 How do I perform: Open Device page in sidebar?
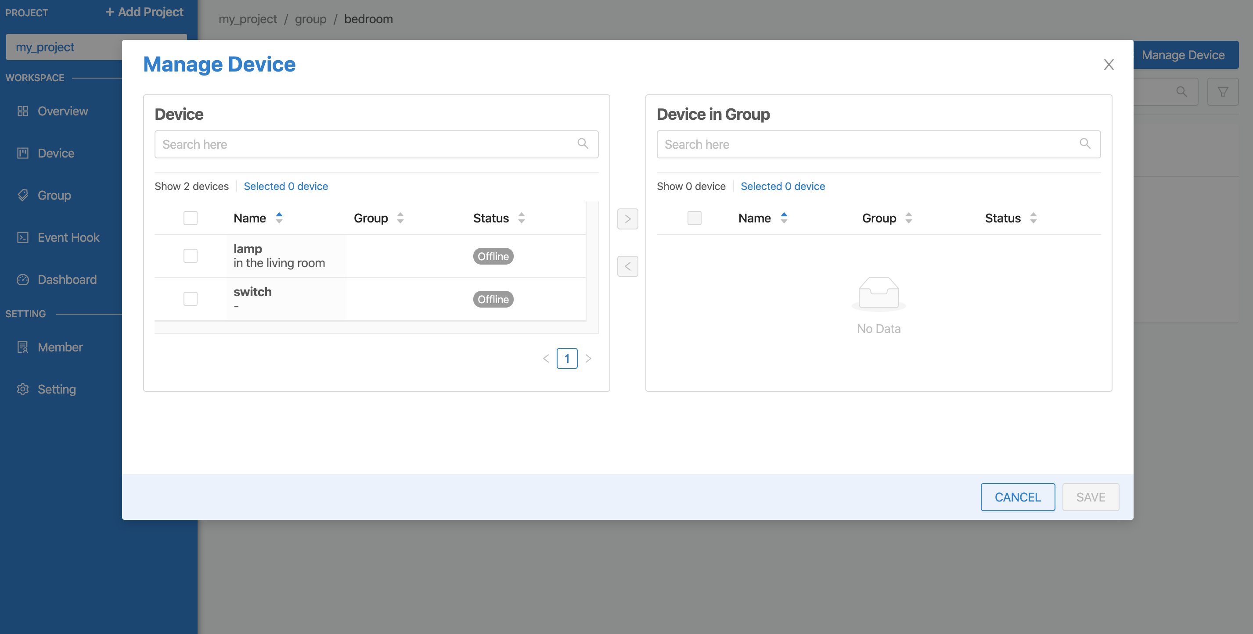56,153
